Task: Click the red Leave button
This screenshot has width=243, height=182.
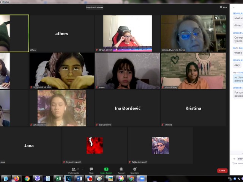Action: point(222,171)
